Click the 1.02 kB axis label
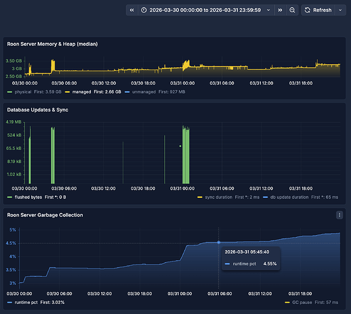Screen dimensions: 351x314 coord(14,175)
